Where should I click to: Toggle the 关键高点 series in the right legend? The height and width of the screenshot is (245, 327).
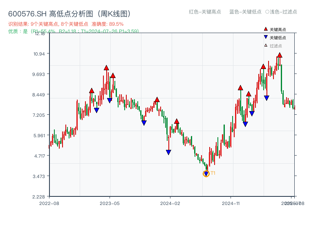pos(275,29)
